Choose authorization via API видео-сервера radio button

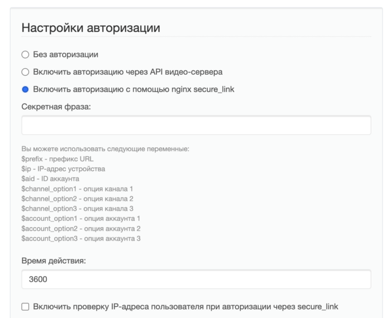(x=25, y=72)
